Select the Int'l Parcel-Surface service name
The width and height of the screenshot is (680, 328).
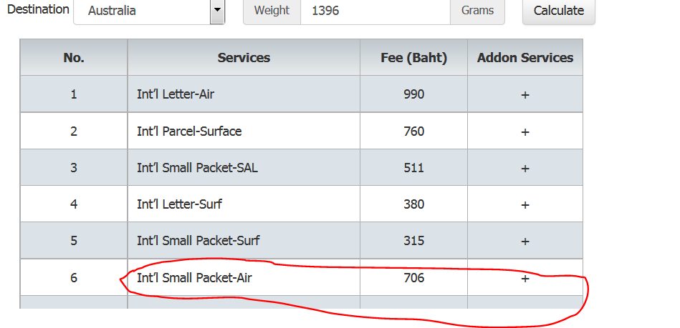point(189,131)
